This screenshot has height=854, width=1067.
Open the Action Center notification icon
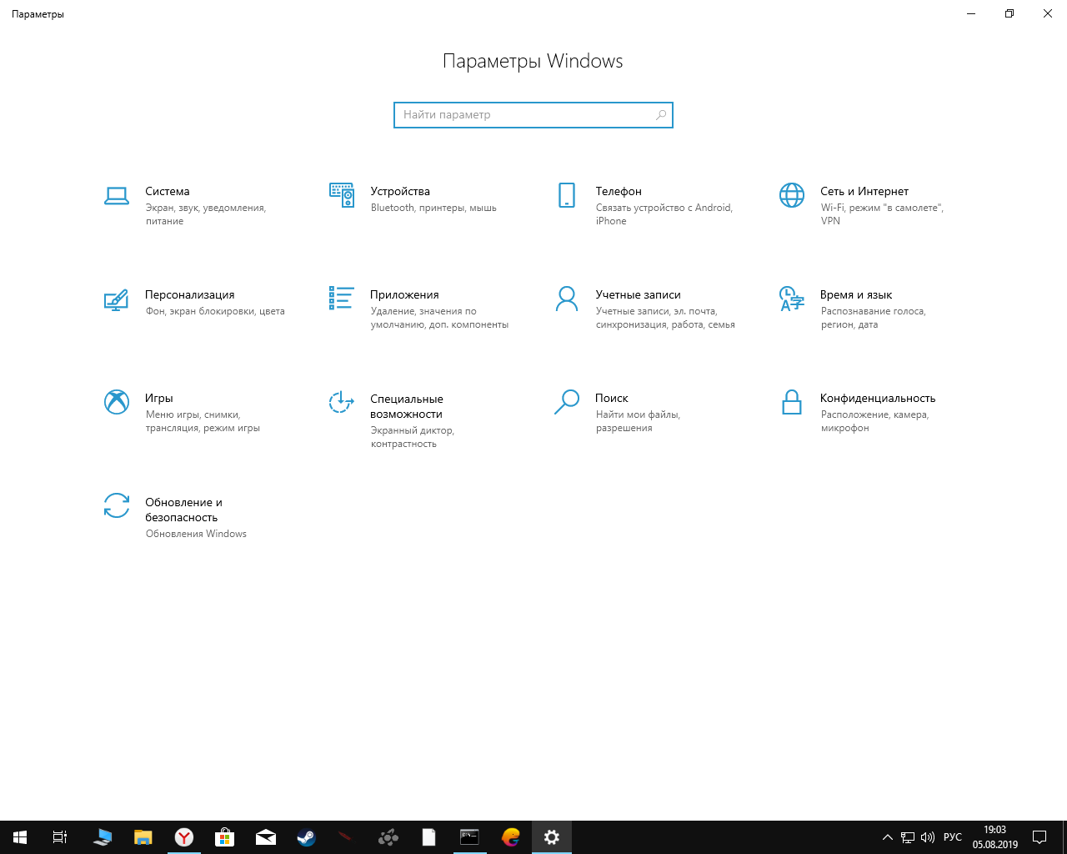[x=1039, y=837]
